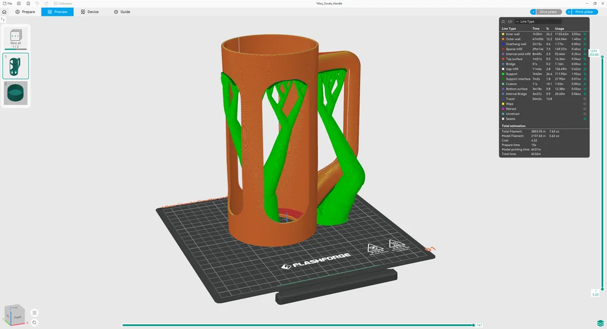The width and height of the screenshot is (607, 329).
Task: Toggle Support interface visibility eye
Action: 585,79
